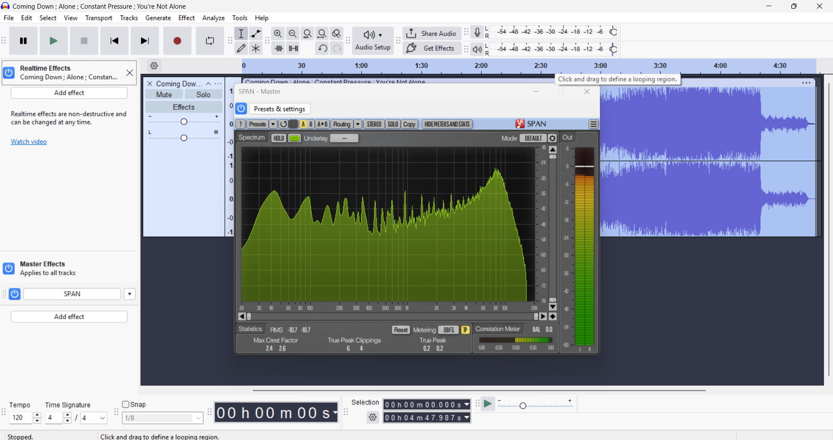Viewport: 833px width, 440px height.
Task: Open the SPAN Presets dropdown arrow
Action: click(x=273, y=124)
